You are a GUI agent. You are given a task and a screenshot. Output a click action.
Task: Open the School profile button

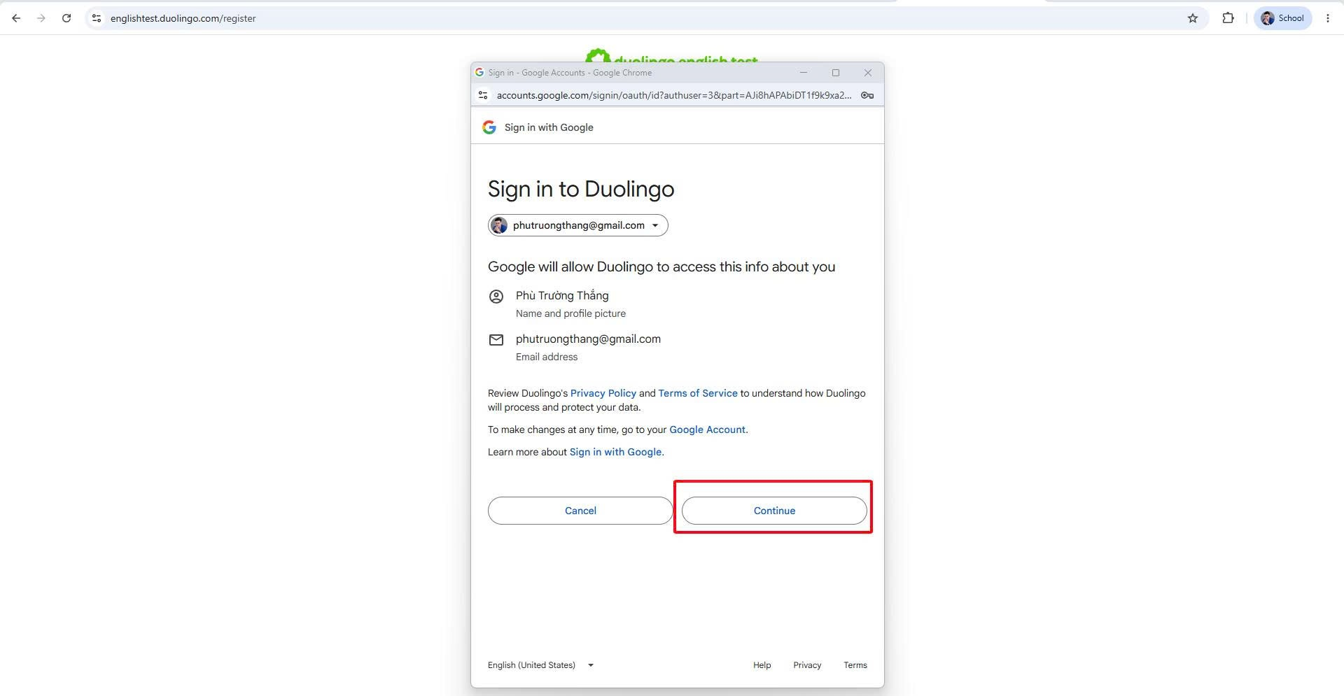click(x=1282, y=18)
